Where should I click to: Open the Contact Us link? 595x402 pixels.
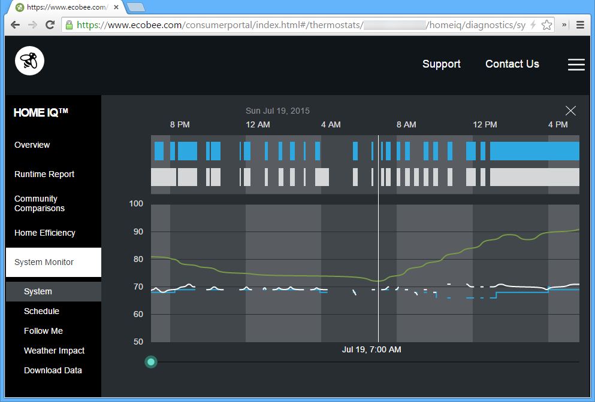(x=512, y=64)
